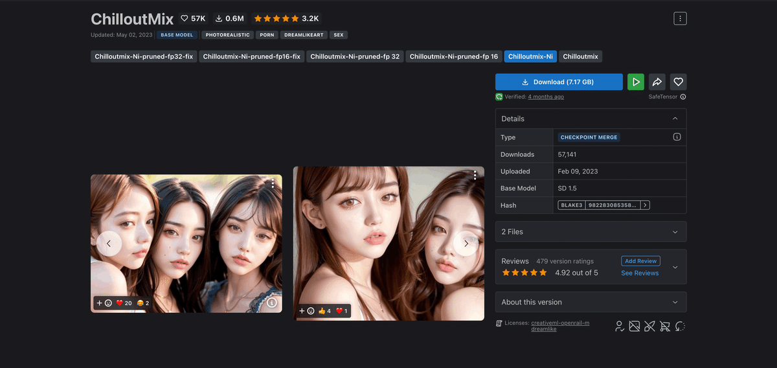This screenshot has height=368, width=777.
Task: Click the verified shield icon
Action: pyautogui.click(x=499, y=97)
